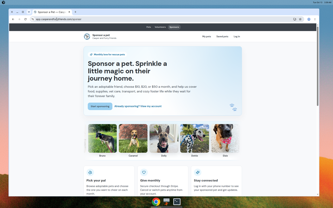This screenshot has height=208, width=333.
Task: Select Caramel's photo thumbnail
Action: click(x=133, y=138)
